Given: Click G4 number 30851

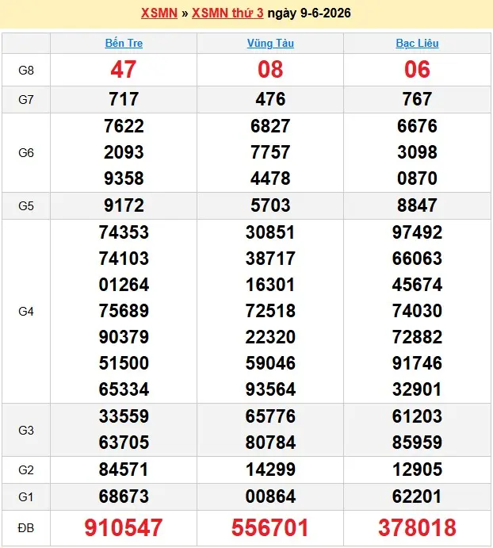Looking at the screenshot, I should tap(270, 232).
